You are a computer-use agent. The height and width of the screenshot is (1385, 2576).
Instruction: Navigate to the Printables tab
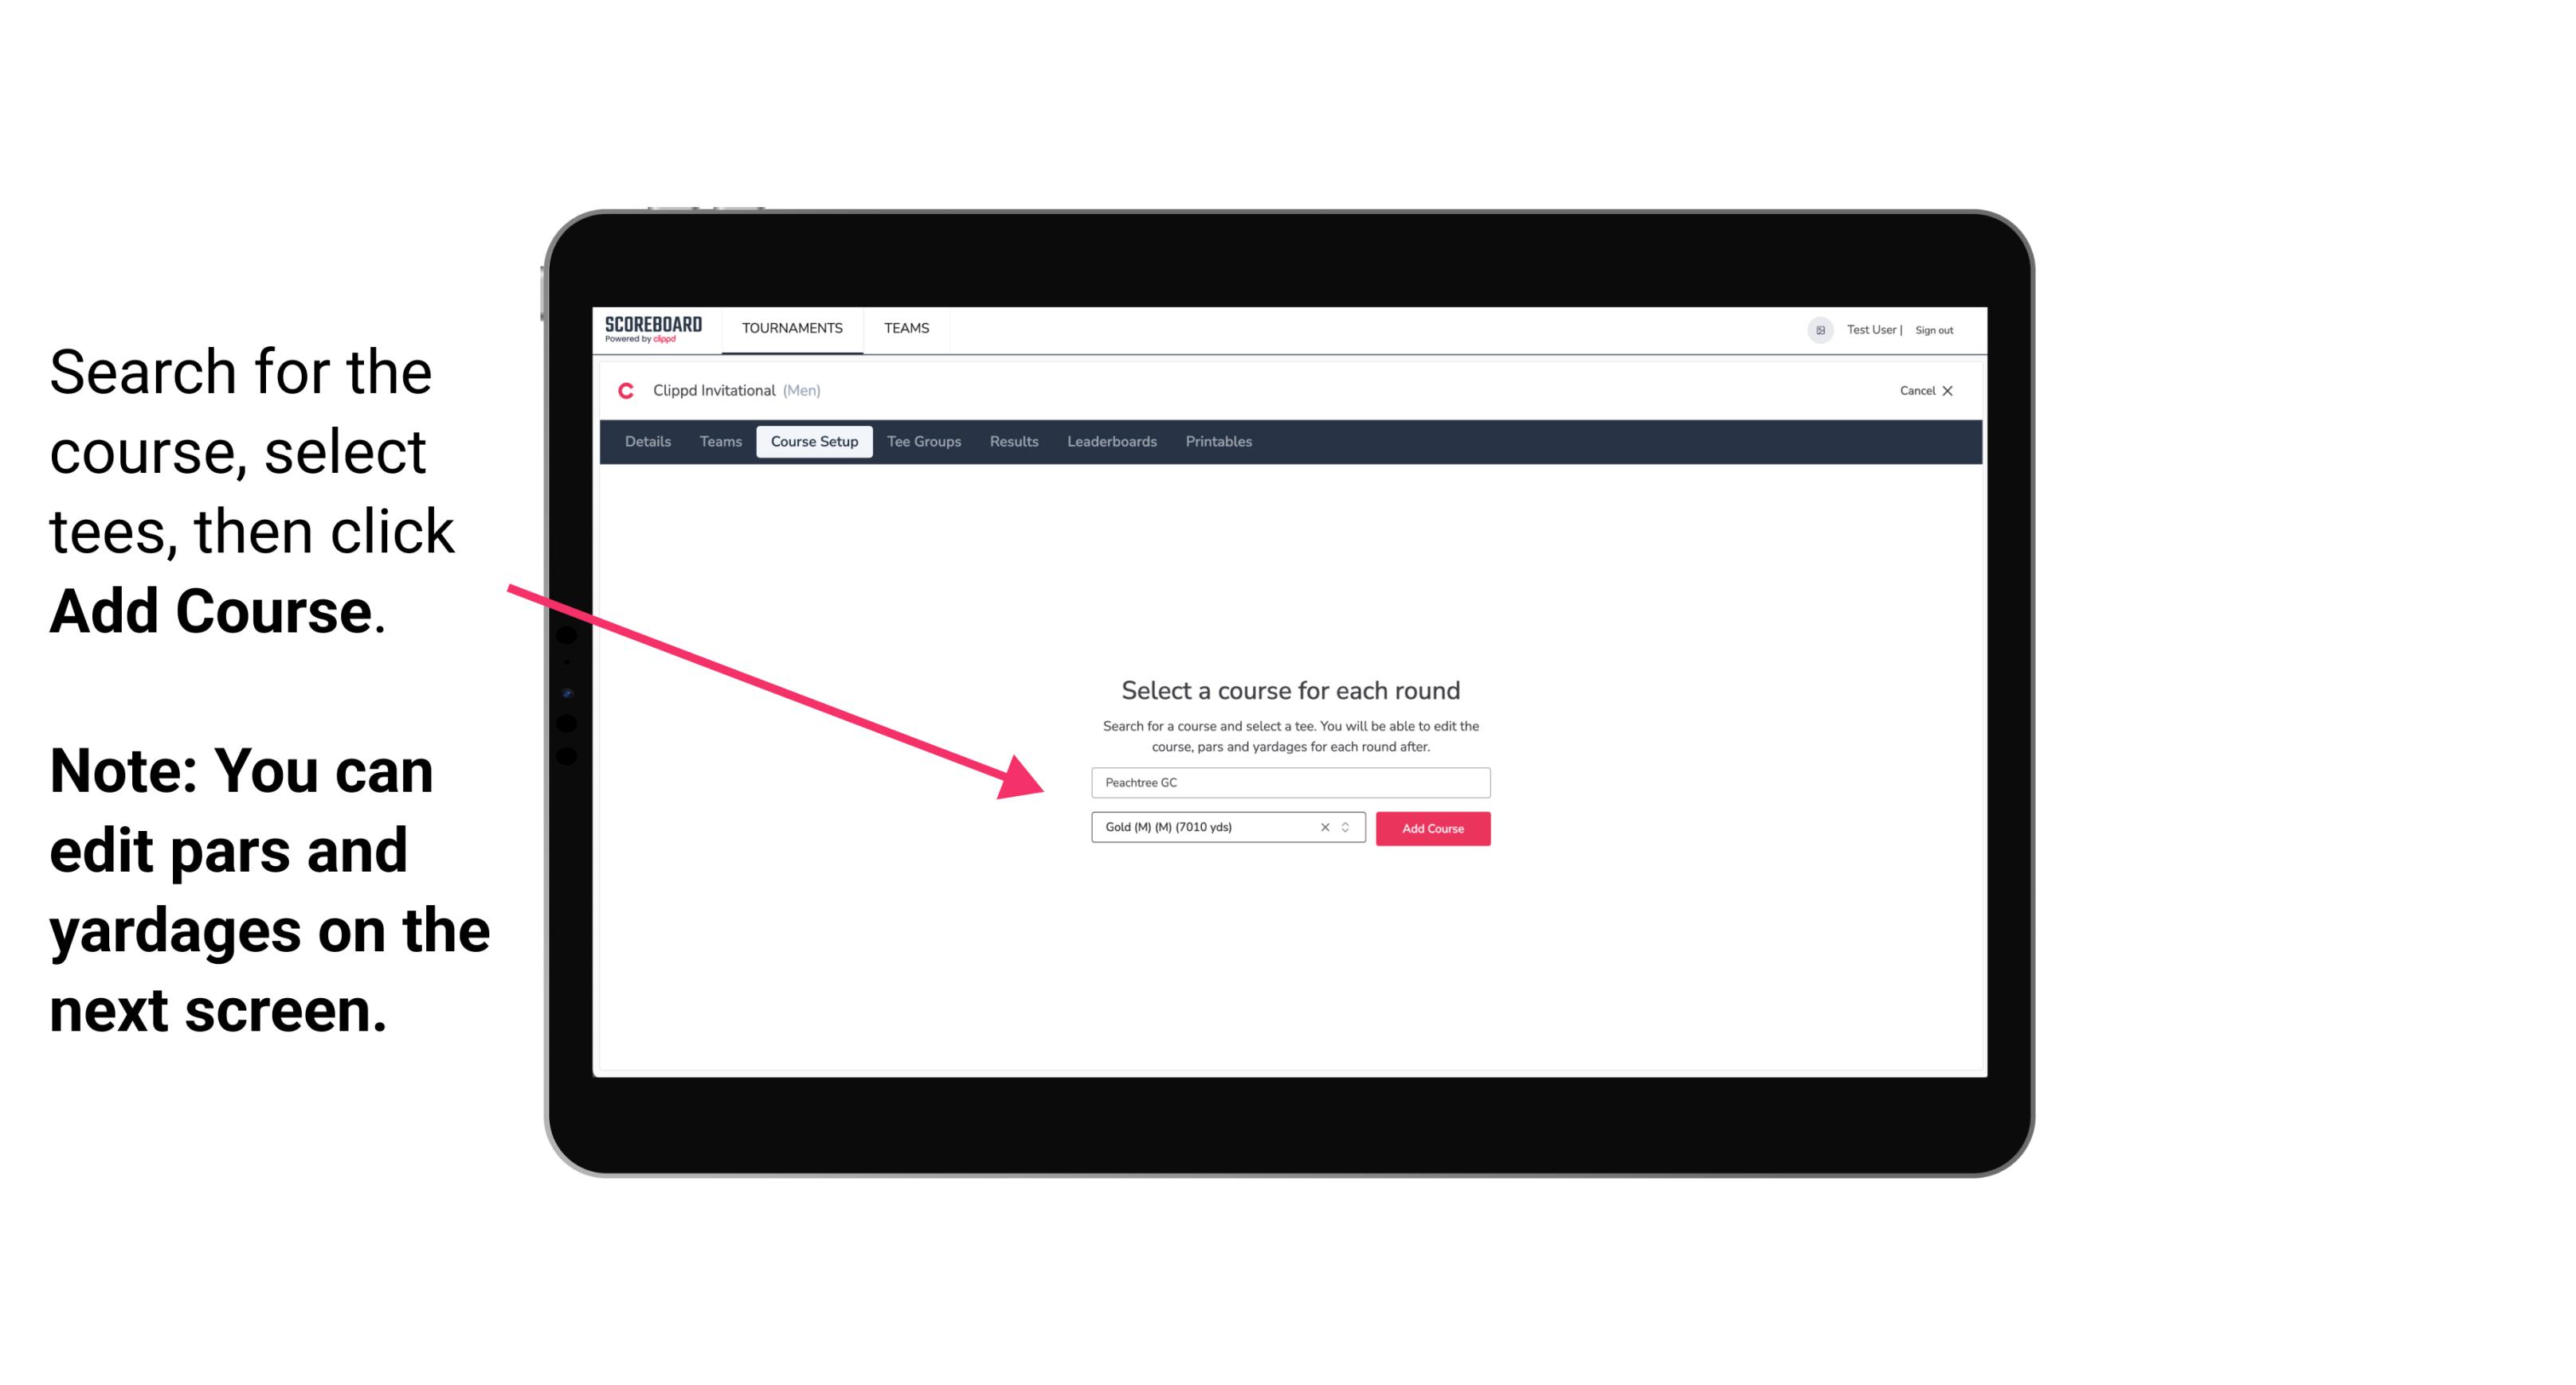point(1219,442)
